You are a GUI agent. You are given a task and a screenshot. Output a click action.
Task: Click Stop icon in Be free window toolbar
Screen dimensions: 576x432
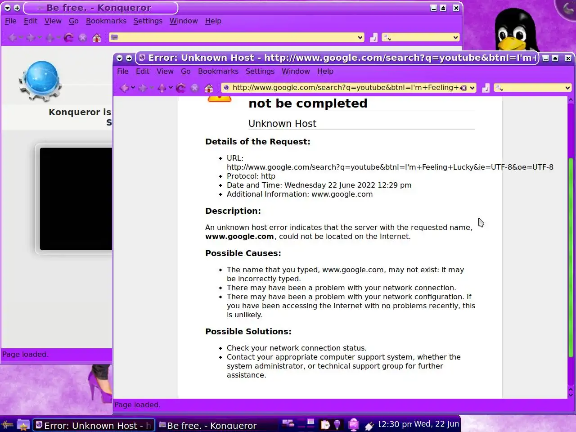(x=82, y=37)
